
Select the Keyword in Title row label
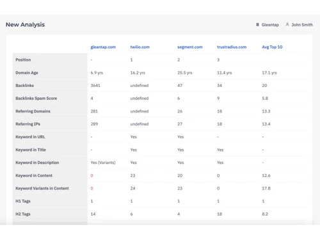(x=31, y=150)
